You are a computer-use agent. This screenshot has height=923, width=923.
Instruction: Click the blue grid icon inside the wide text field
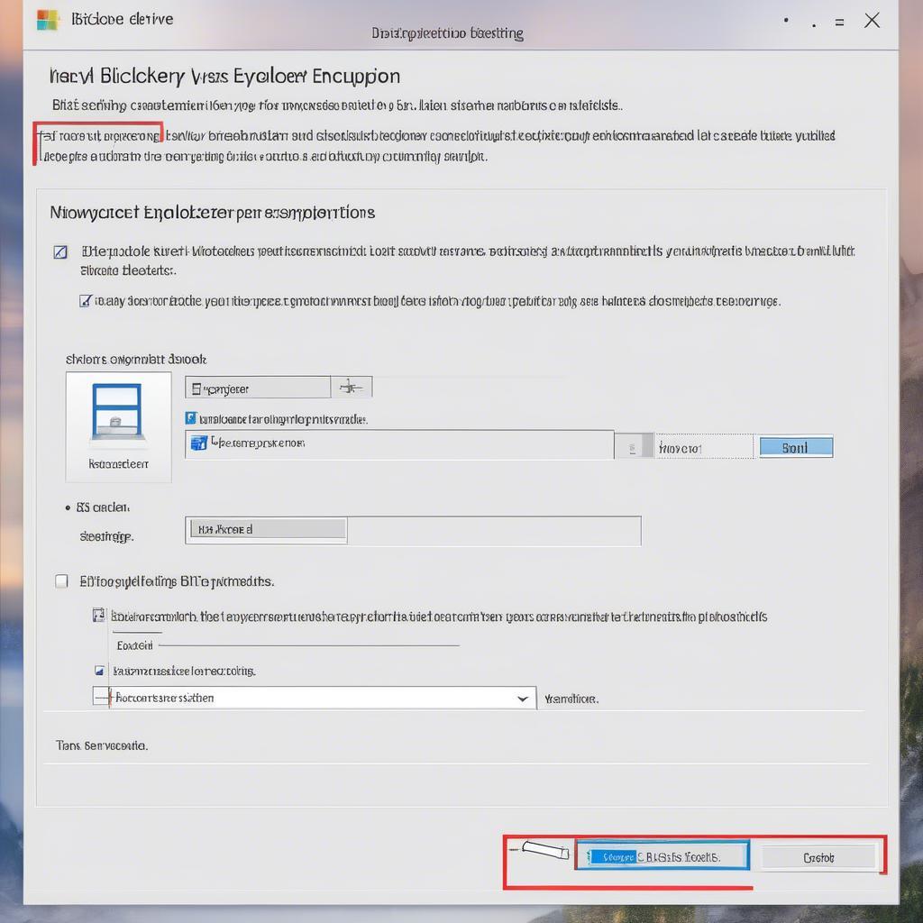pos(199,443)
